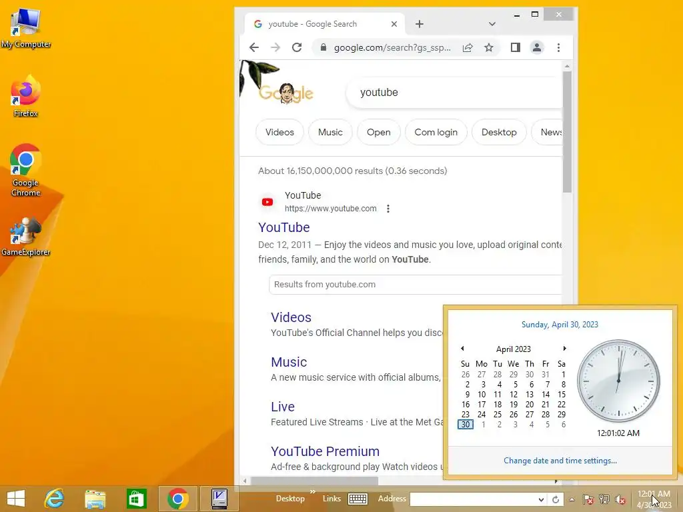Click the April 2023 calendar header
The width and height of the screenshot is (683, 512).
tap(514, 349)
